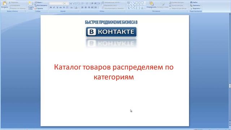Open the font size combo box
The height and width of the screenshot is (130, 231).
pos(66,3)
